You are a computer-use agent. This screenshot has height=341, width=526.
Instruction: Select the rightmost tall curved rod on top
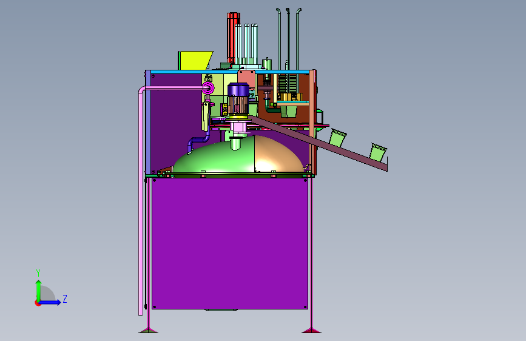coord(297,39)
